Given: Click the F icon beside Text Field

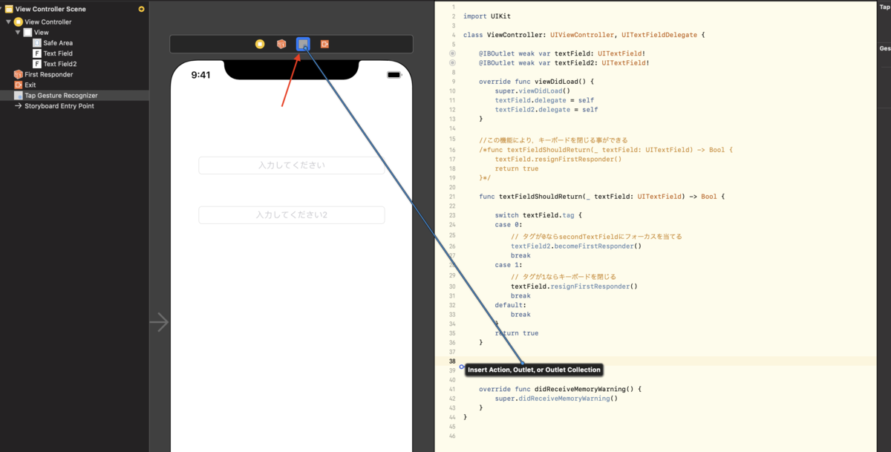Looking at the screenshot, I should [37, 53].
